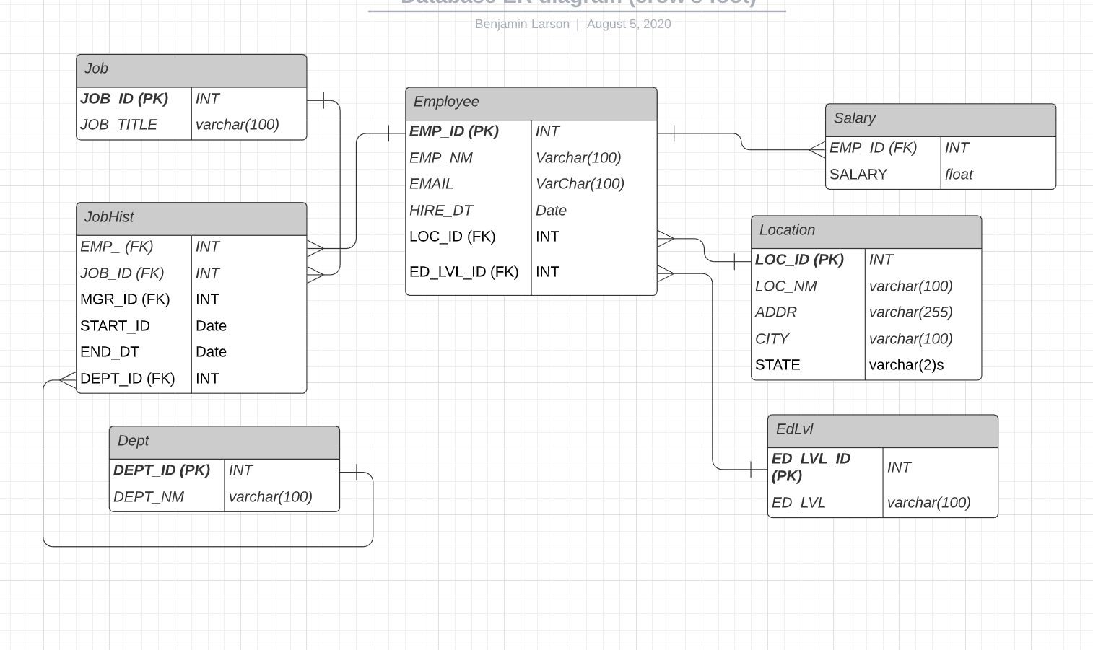Click the EdLvl table header
Viewport: 1093px width, 650px height.
point(882,429)
